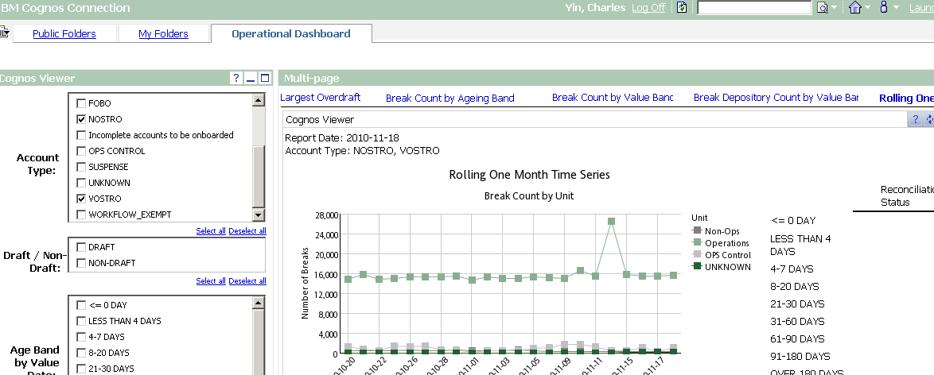
Task: Uncheck the NOSTRO checkbox
Action: tap(82, 120)
